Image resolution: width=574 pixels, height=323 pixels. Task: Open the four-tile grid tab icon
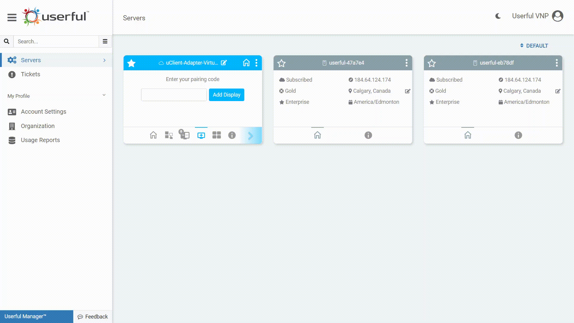click(217, 135)
